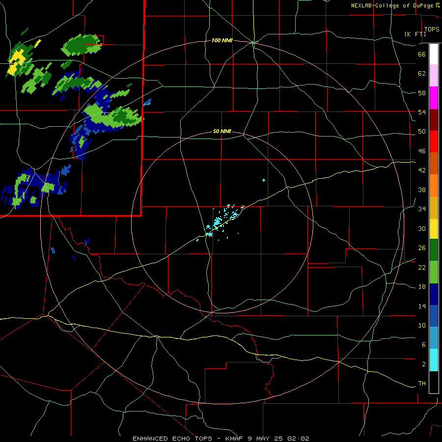
Task: Click the "[K FT]" units label
Action: coord(415,34)
